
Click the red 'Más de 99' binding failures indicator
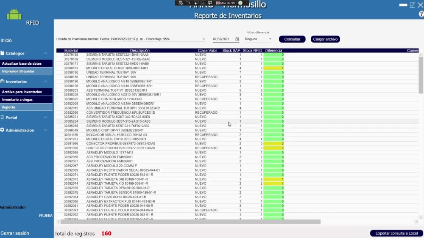pos(226,3)
